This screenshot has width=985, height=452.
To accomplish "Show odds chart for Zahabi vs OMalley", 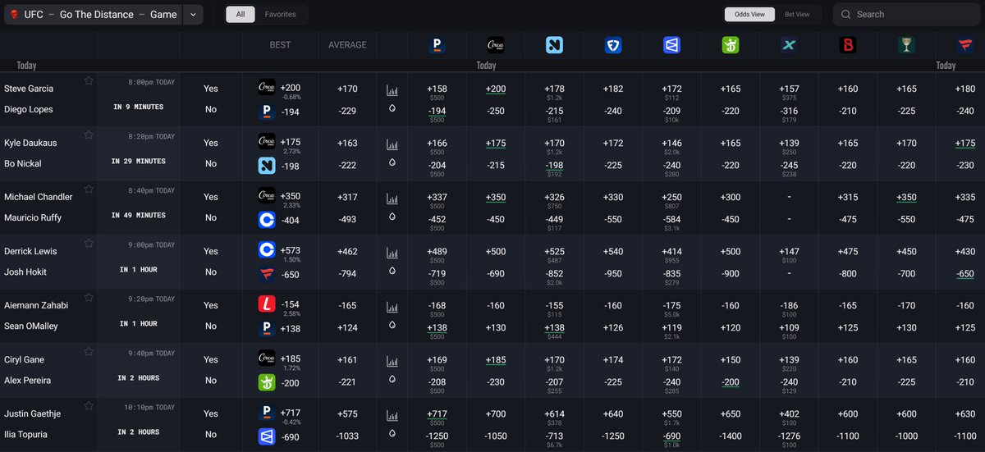I will tap(392, 307).
